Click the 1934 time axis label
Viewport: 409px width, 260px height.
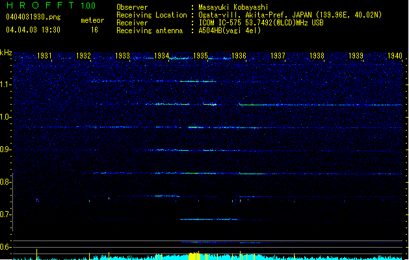coord(161,56)
